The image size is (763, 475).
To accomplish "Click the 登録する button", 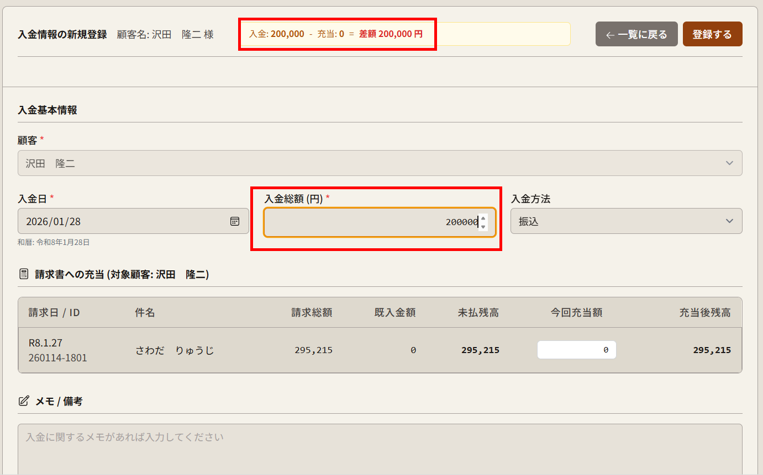I will coord(712,34).
